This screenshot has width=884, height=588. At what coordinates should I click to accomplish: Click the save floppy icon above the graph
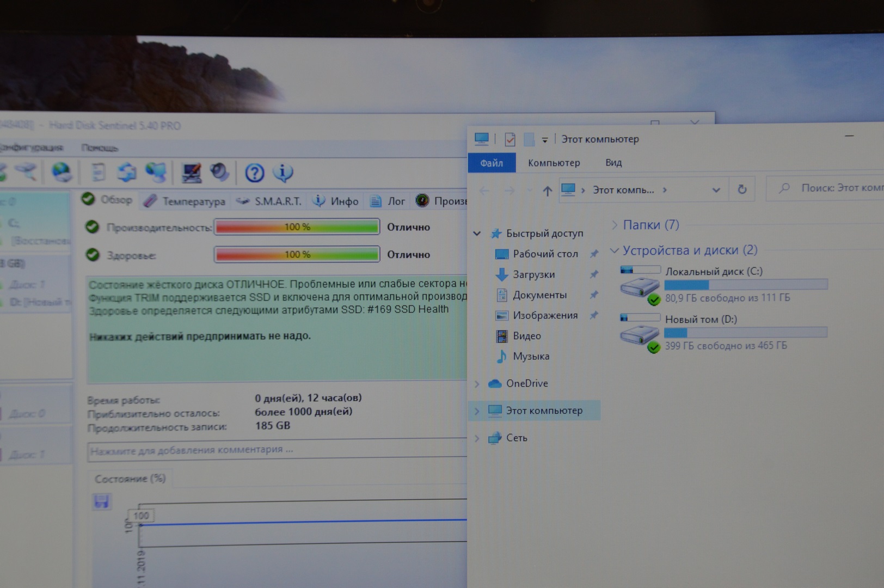[x=102, y=501]
